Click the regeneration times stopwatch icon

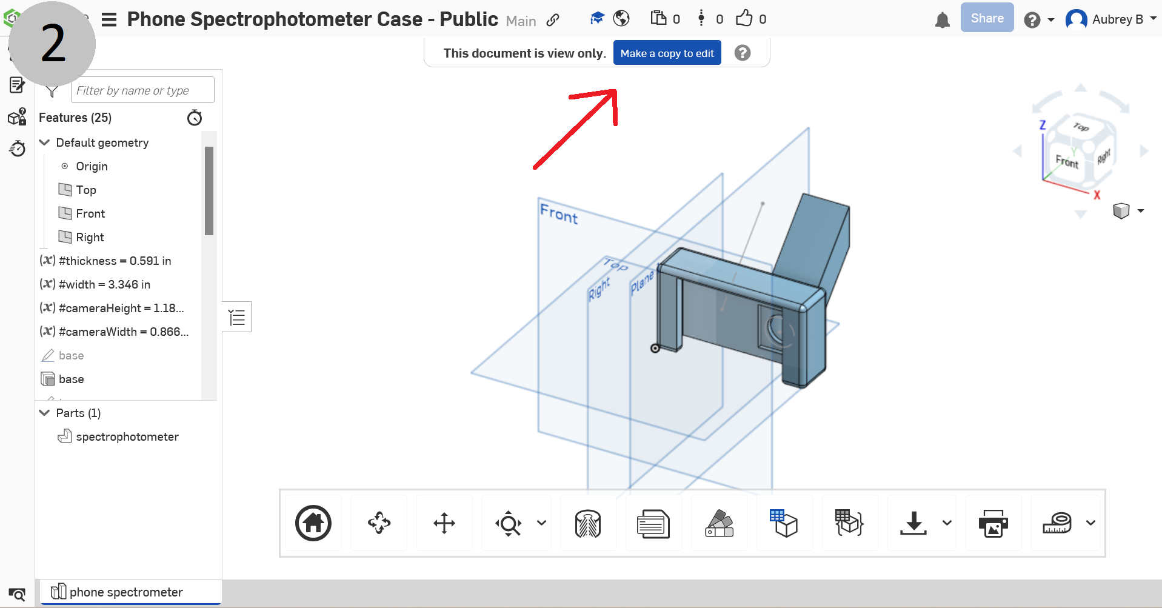(195, 118)
